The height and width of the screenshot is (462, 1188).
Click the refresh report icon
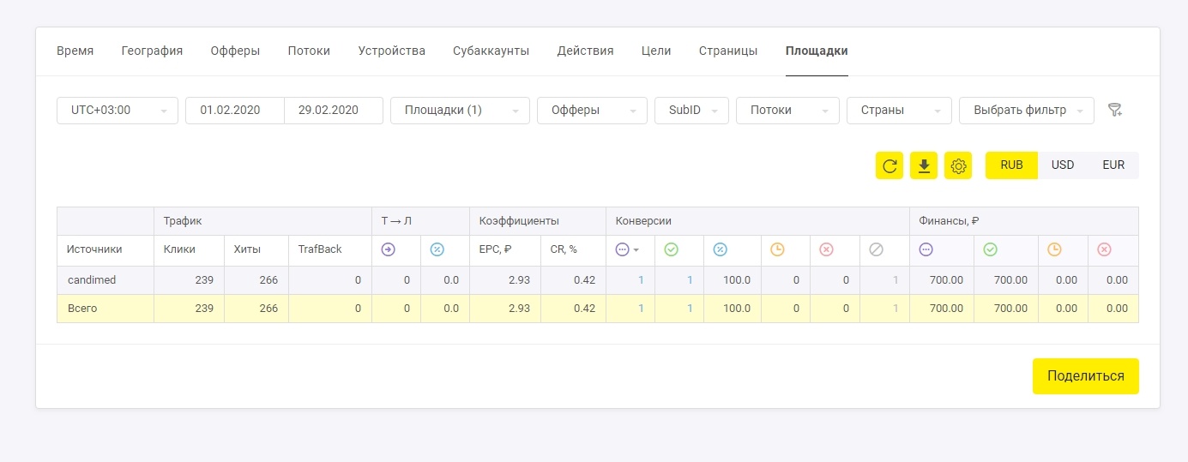889,165
